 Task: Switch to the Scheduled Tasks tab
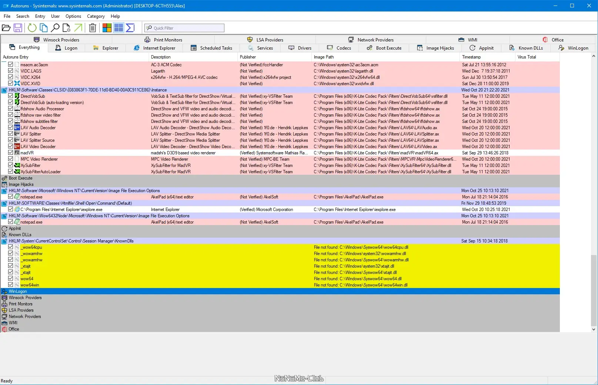[x=211, y=48]
